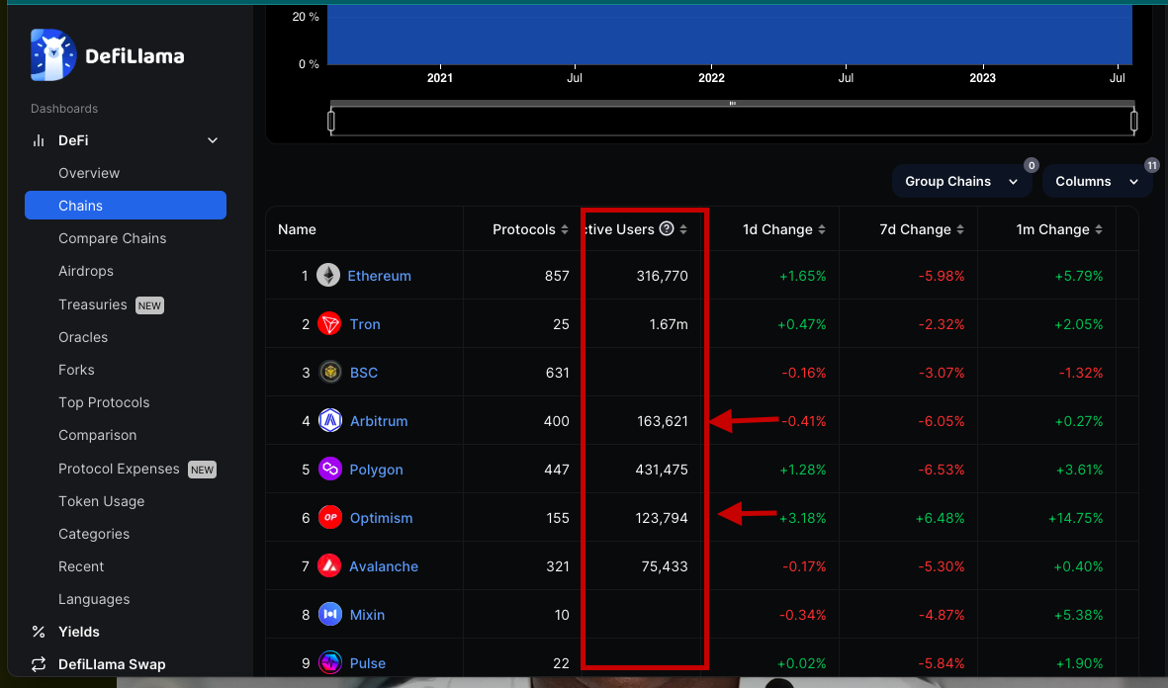The image size is (1168, 688).
Task: Click Ethereum active users 316,770
Action: [663, 276]
